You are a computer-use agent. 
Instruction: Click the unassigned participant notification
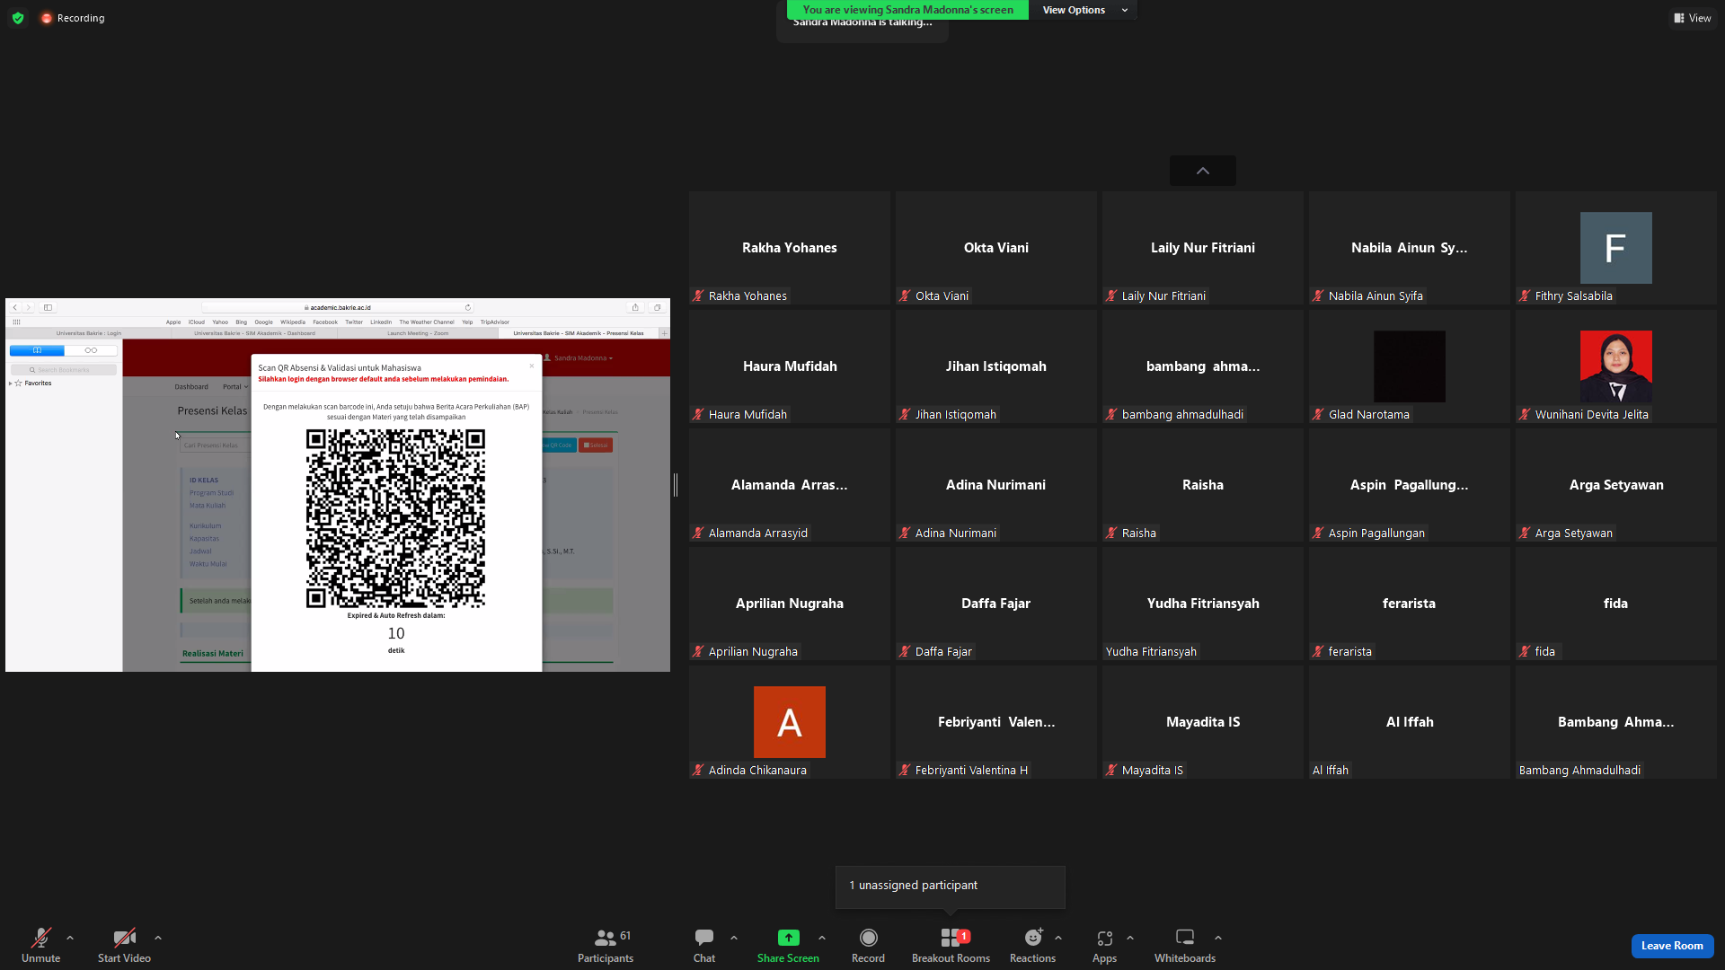tap(950, 886)
